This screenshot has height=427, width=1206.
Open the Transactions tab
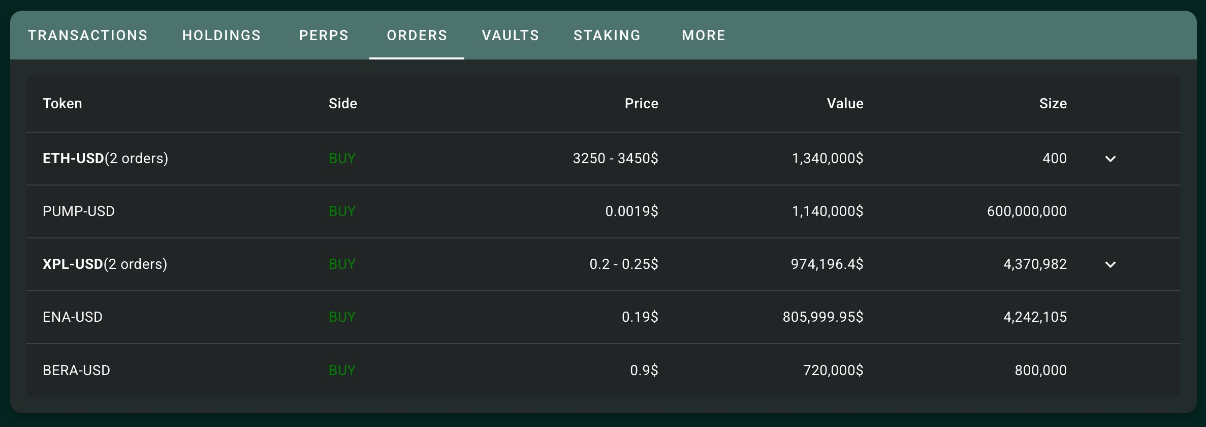pos(87,35)
